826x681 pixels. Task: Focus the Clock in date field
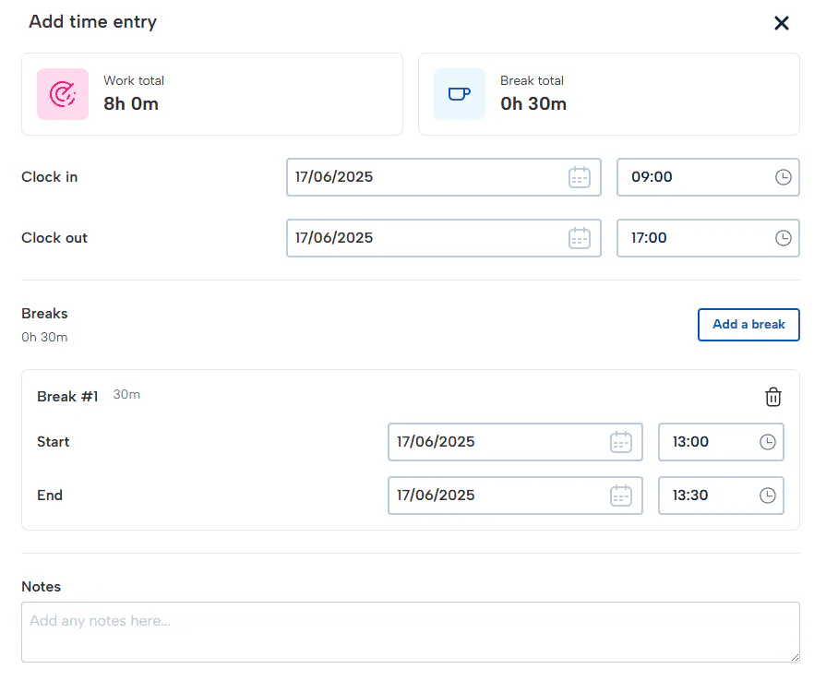click(425, 177)
